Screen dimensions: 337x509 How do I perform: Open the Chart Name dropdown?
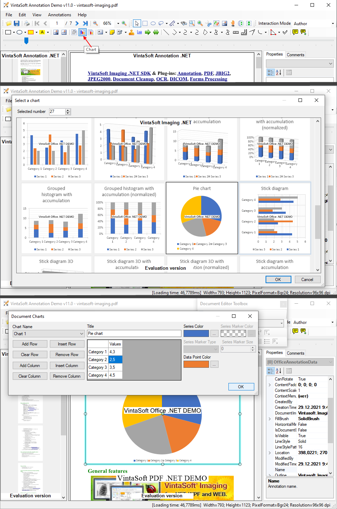coord(82,333)
